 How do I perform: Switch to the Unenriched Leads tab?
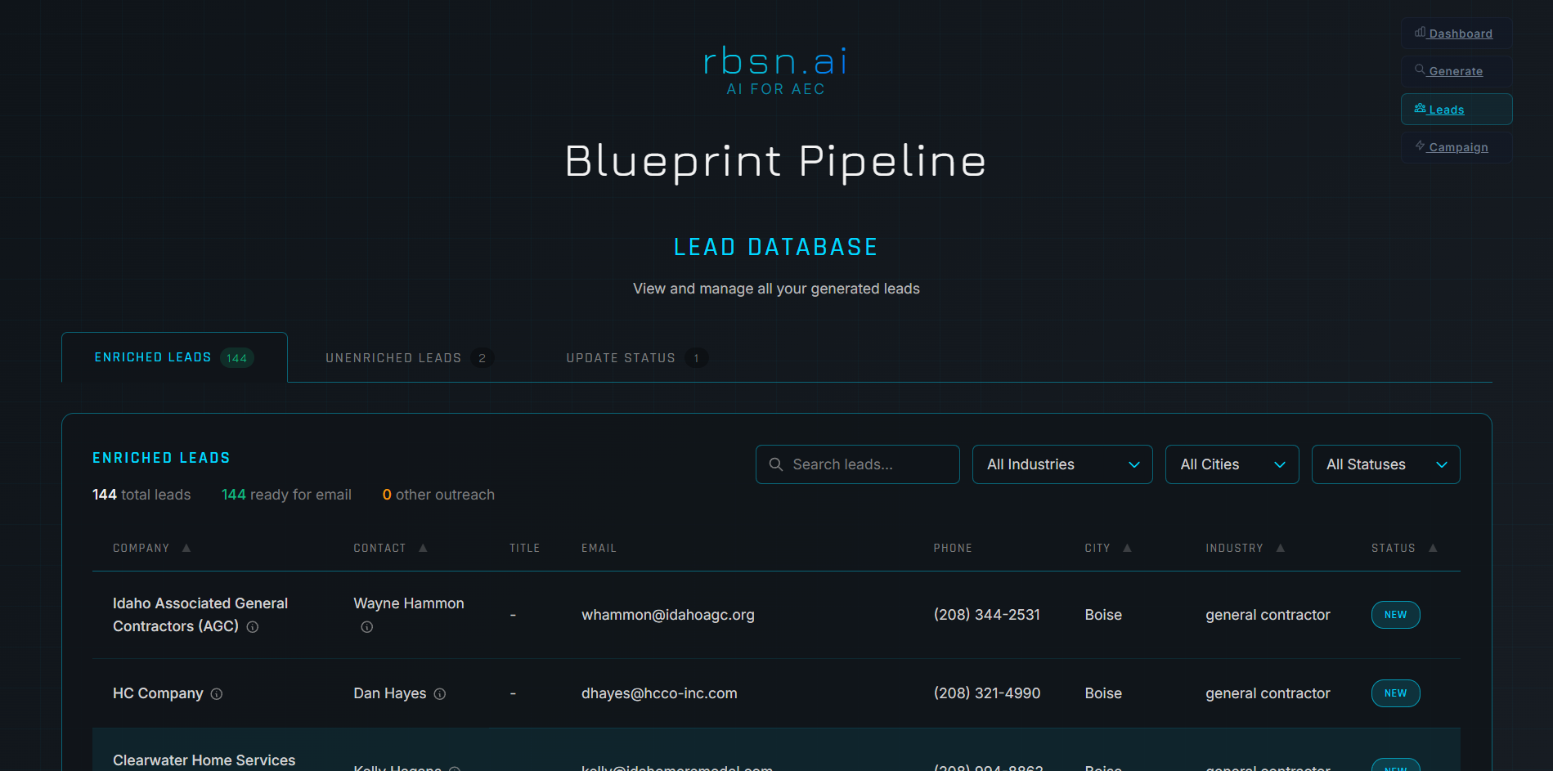[x=393, y=357]
